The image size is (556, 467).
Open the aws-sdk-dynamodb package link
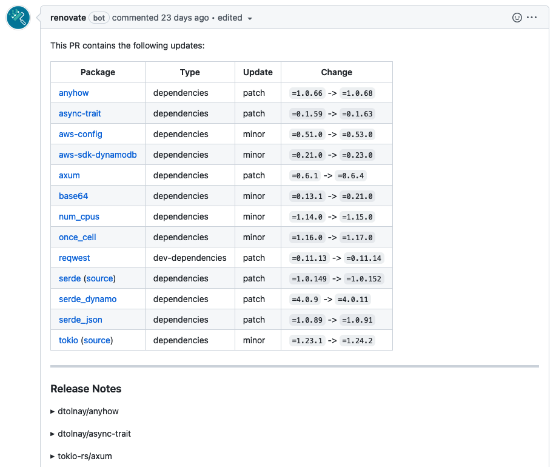pos(98,155)
